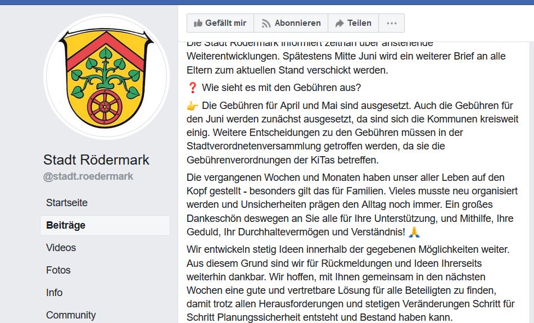Click the feed icon beside Abonnieren
This screenshot has height=323, width=534.
click(265, 24)
